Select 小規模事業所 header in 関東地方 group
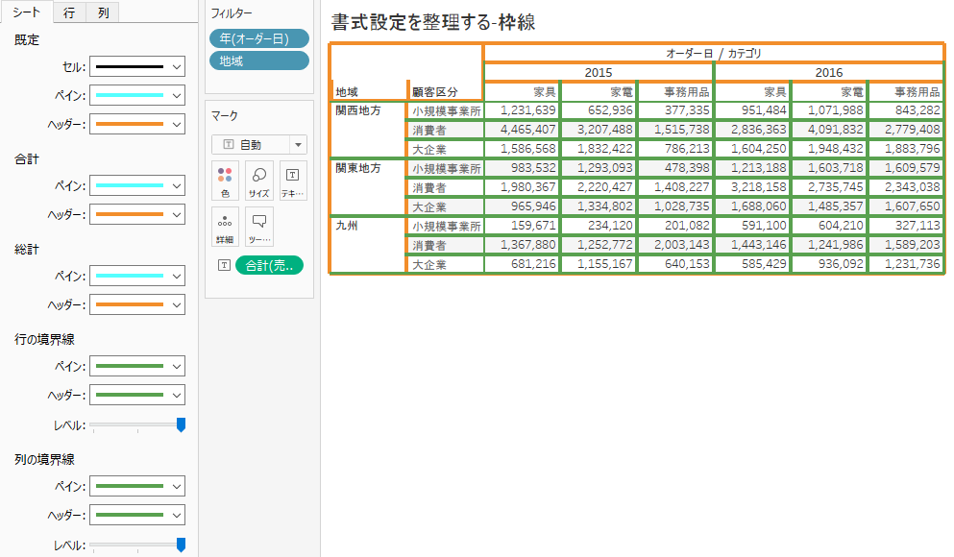This screenshot has width=954, height=557. [x=447, y=168]
